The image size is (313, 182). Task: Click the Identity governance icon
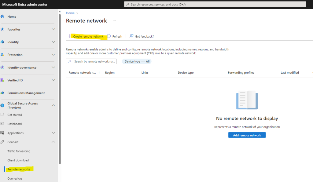click(2, 67)
